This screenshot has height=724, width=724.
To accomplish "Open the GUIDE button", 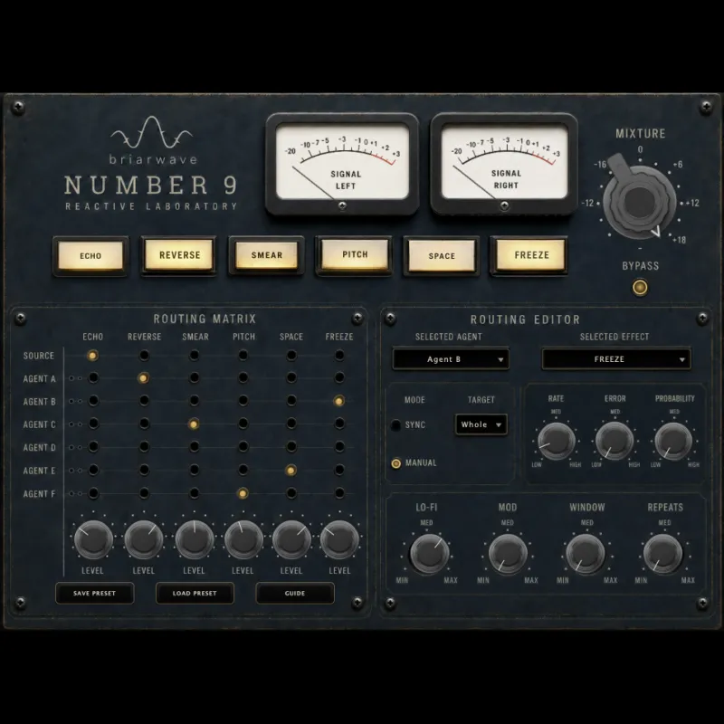I will click(x=295, y=593).
